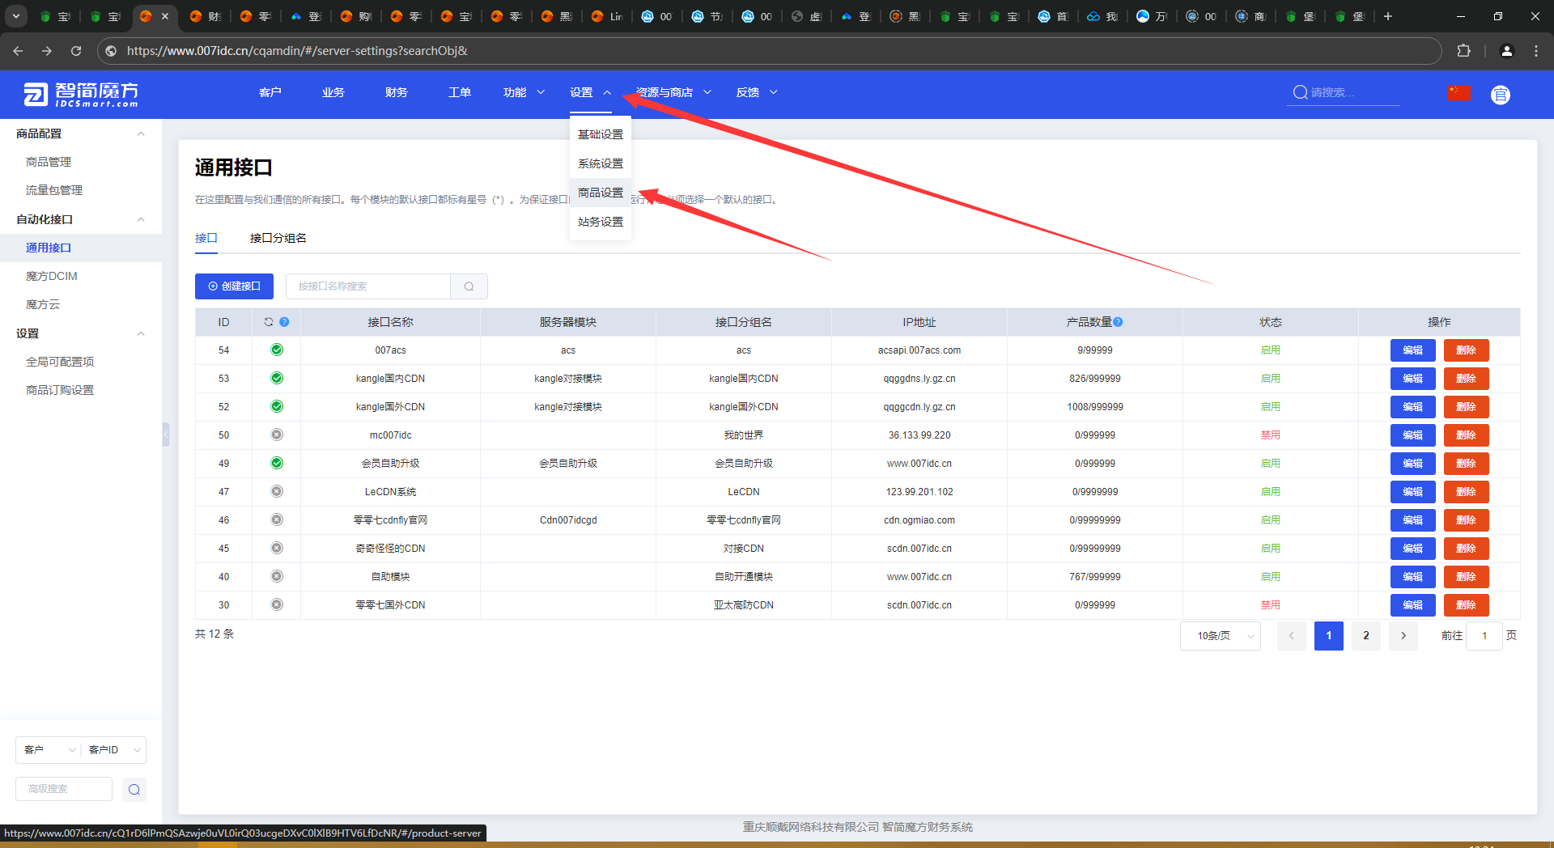
Task: Open the round menu icon at top right
Action: (x=1500, y=95)
